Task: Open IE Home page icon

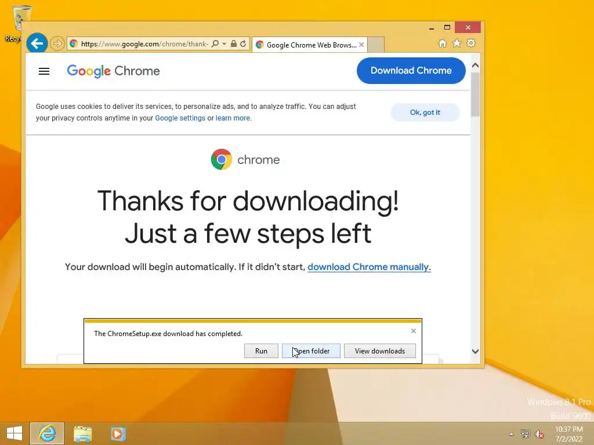Action: 443,43
